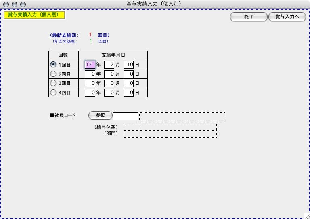This screenshot has width=310, height=219.
Task: Pick the 4回目 radio button
Action: (x=53, y=93)
